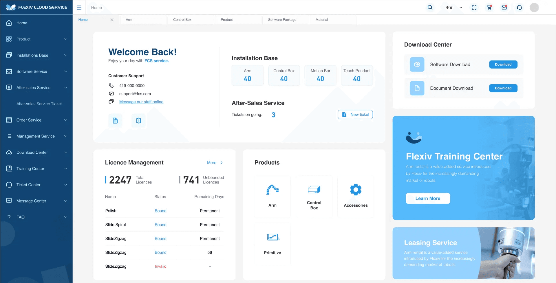The width and height of the screenshot is (556, 283).
Task: Click support@fcs.com email text
Action: [x=135, y=94]
